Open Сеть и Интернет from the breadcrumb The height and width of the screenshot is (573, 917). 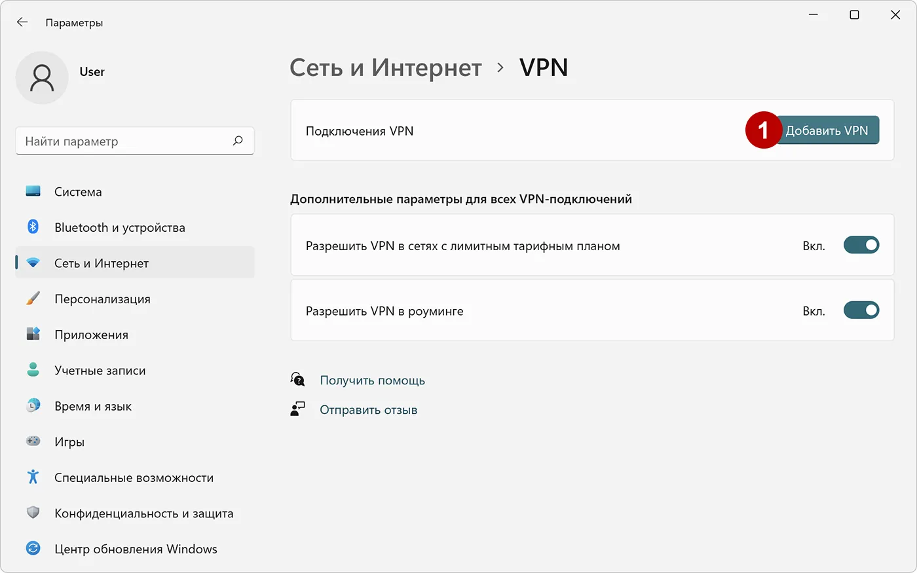(x=385, y=67)
